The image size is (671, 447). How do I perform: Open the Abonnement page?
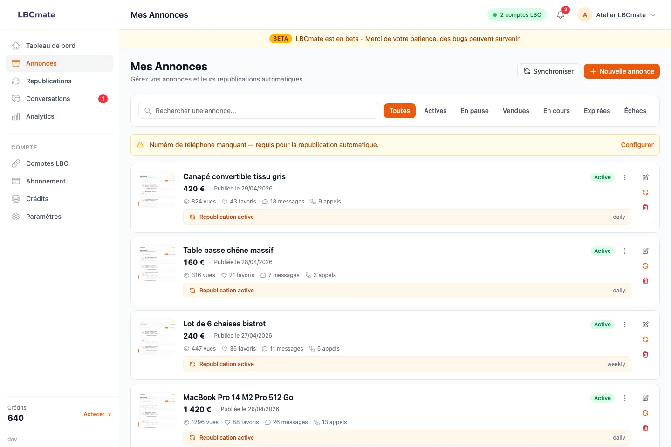(59, 181)
